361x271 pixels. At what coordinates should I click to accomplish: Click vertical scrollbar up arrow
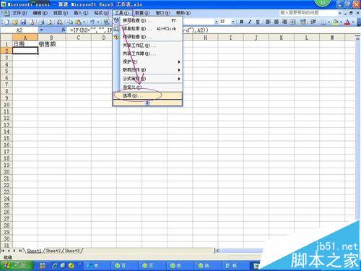[357, 39]
